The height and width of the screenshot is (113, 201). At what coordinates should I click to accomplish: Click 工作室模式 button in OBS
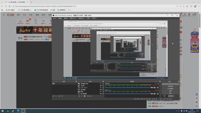(170, 89)
